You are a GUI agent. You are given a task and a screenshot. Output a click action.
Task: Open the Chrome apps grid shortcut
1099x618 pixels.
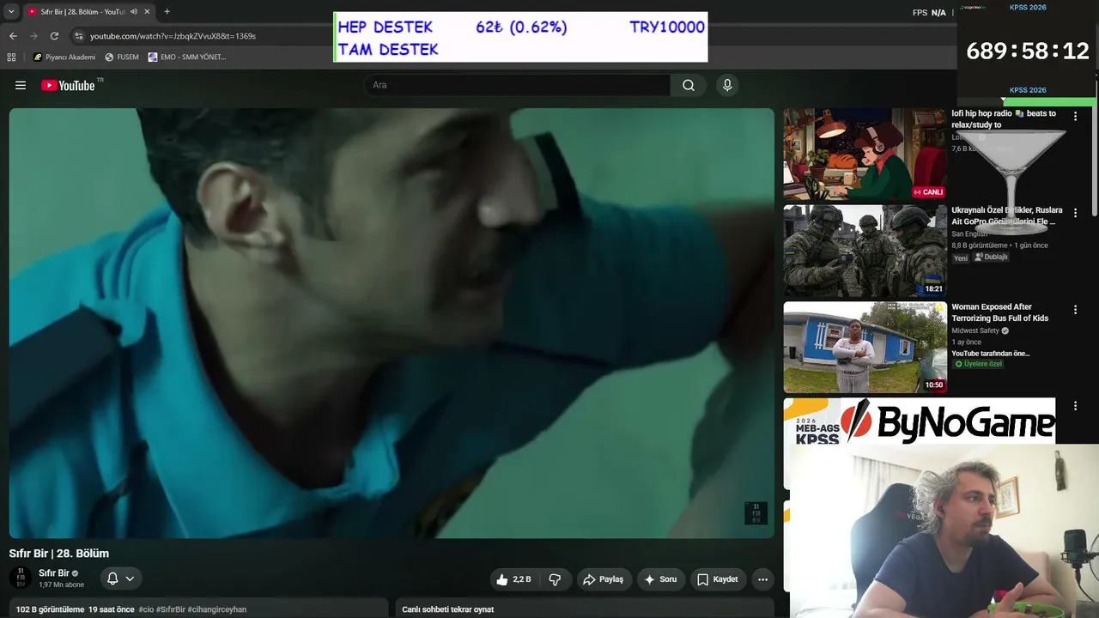(11, 58)
